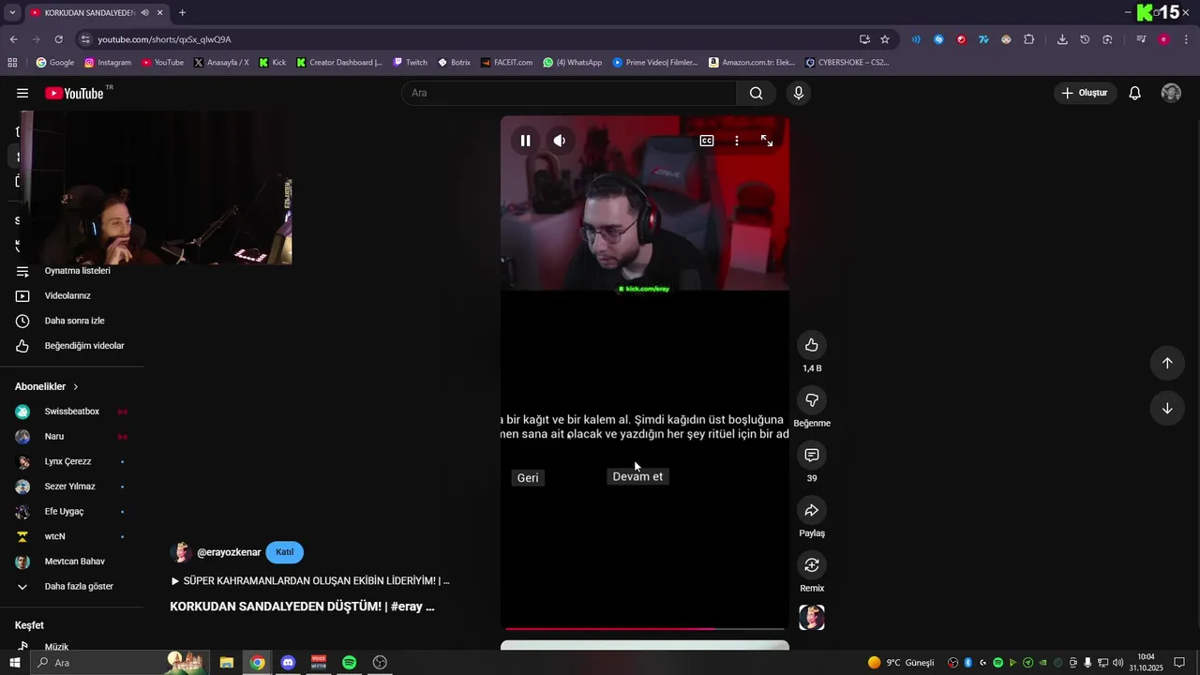
Task: Open linked video SÜPER KAHRAMANLARDAN OLUŞAN
Action: click(310, 581)
